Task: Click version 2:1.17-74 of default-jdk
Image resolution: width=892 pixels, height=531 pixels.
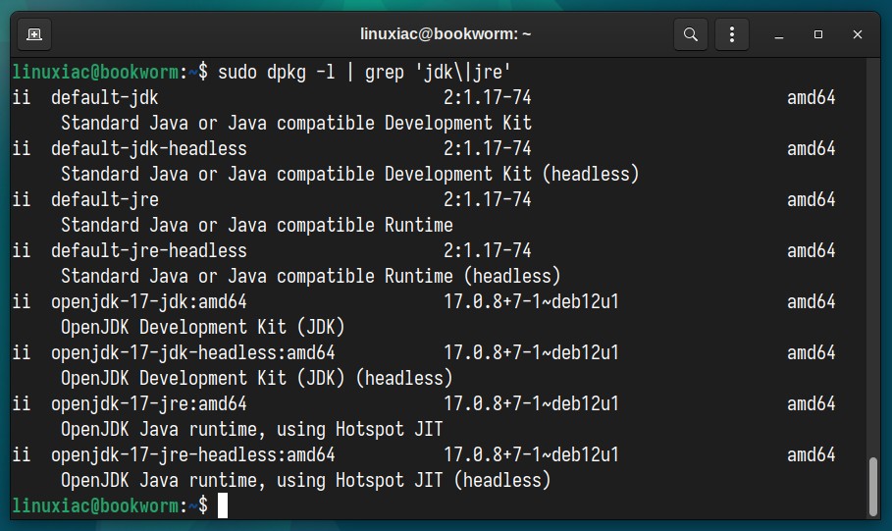Action: [x=488, y=98]
